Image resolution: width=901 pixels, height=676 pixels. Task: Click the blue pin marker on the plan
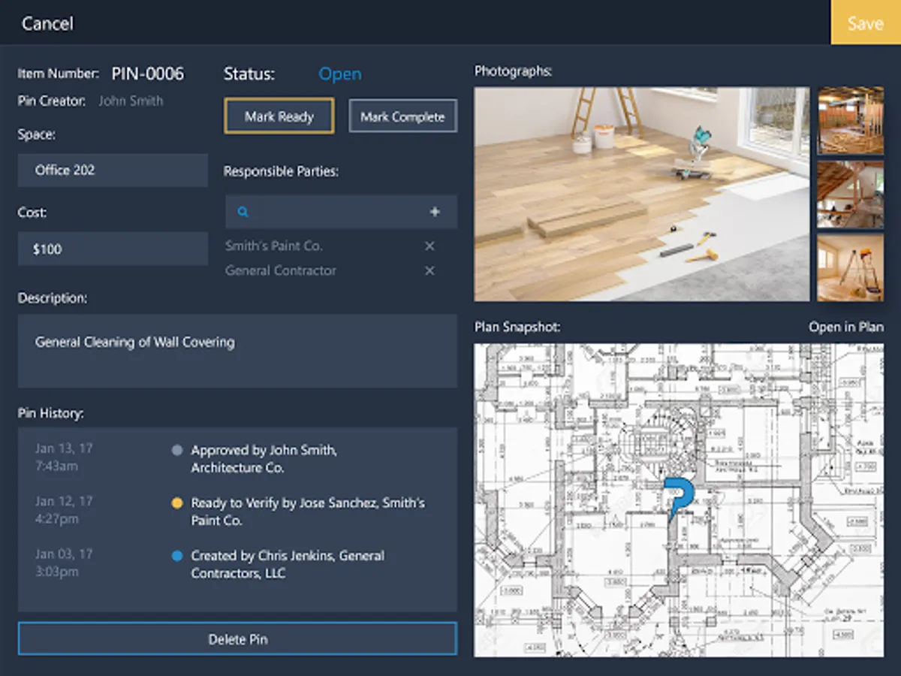click(x=679, y=499)
